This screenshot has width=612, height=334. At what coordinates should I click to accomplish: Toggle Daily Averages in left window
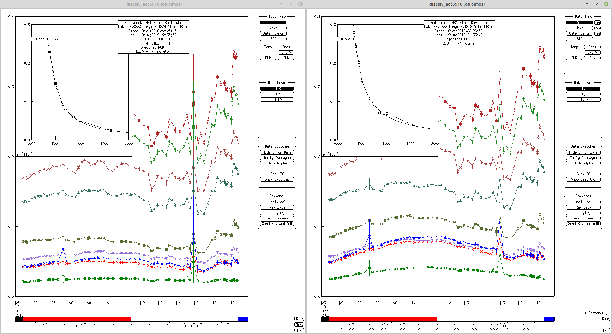(277, 158)
